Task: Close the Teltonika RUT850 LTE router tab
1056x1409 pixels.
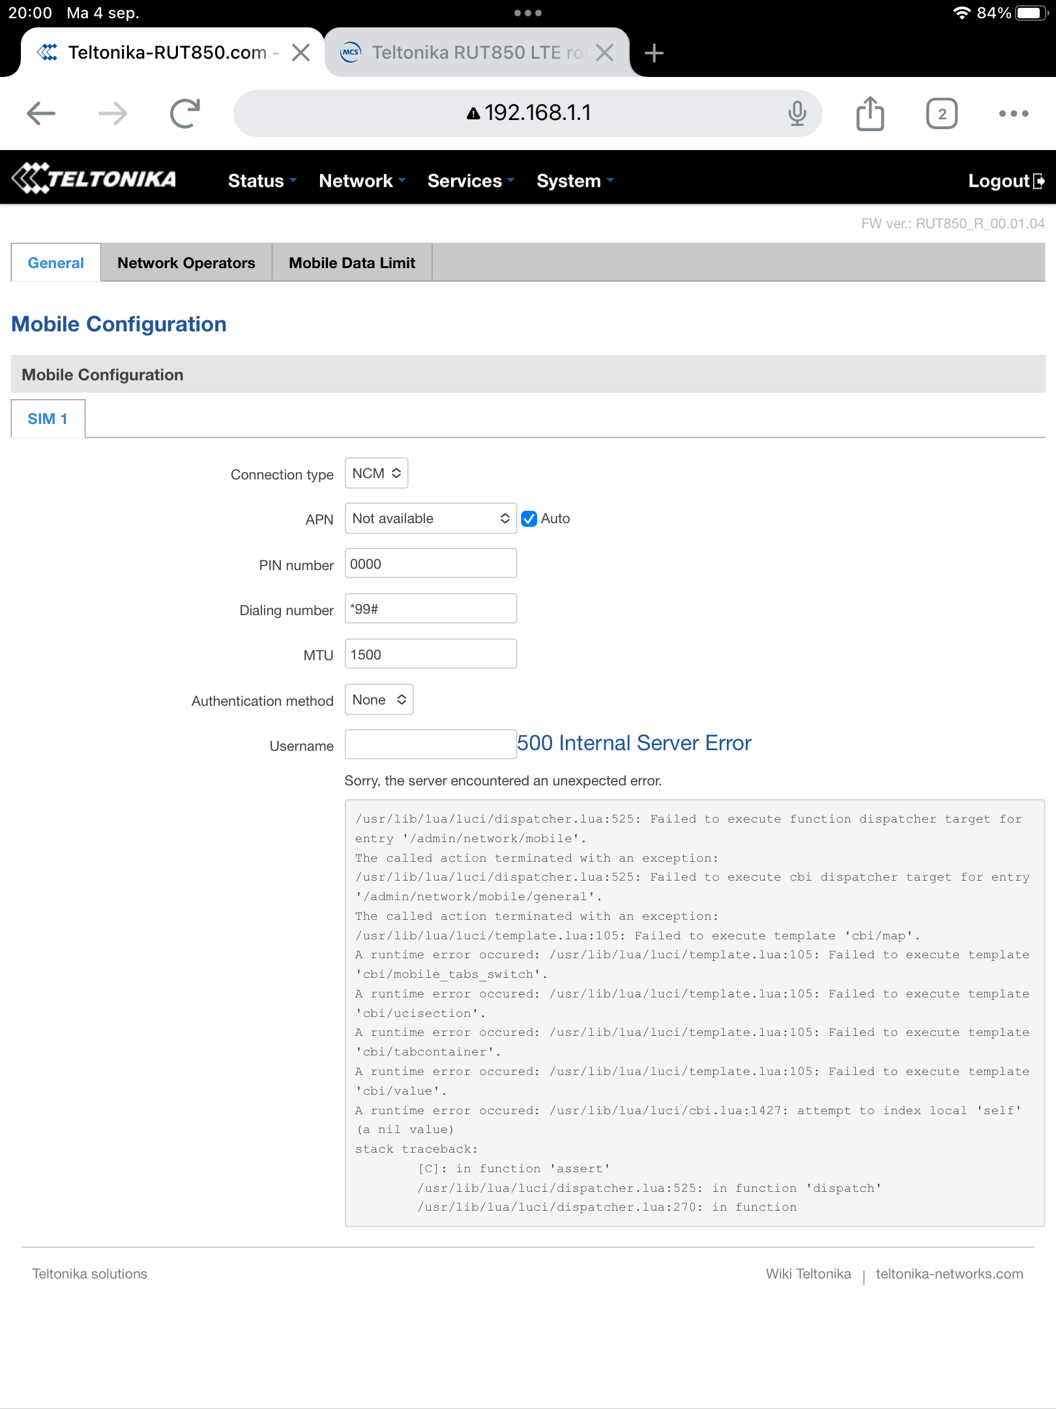Action: [x=605, y=53]
